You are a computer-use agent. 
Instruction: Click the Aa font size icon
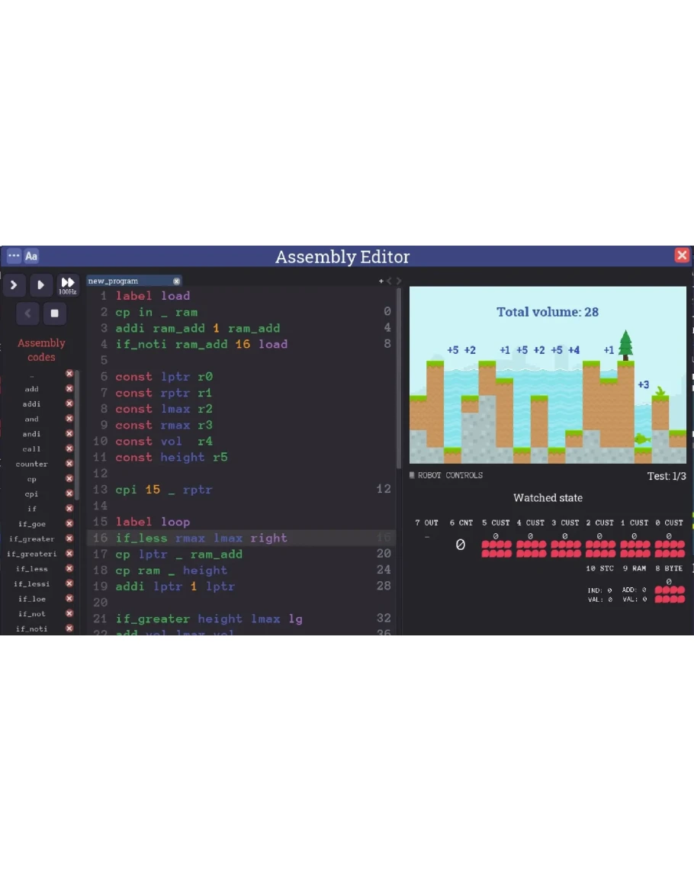(x=31, y=256)
